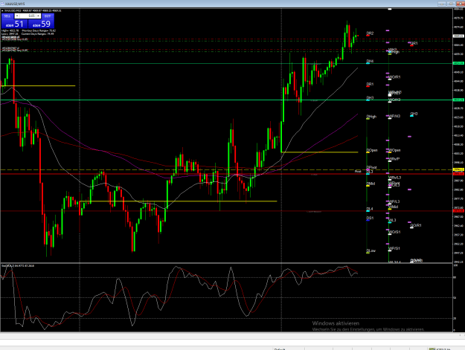Click the lot volume input field
465x350 pixels.
[28, 16]
